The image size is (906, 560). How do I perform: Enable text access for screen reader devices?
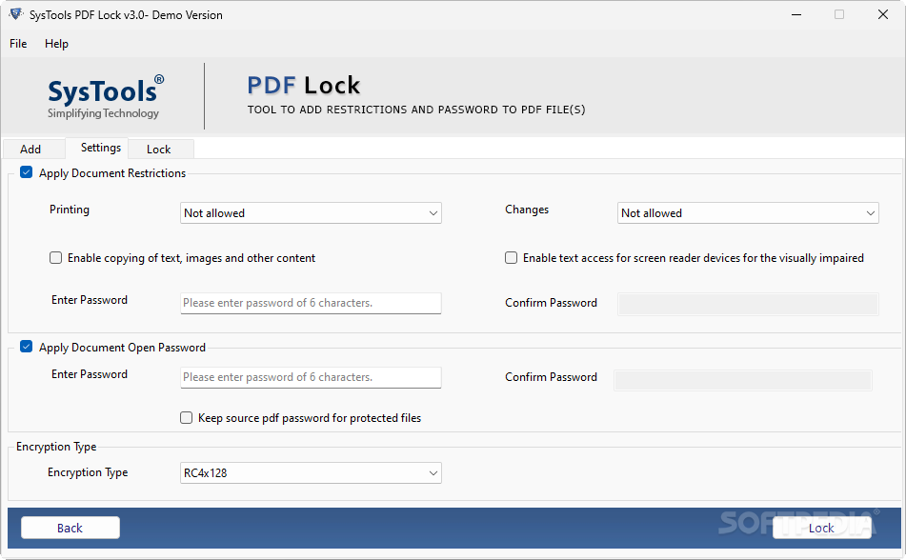pos(511,258)
